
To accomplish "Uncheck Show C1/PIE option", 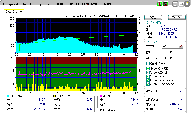I will 148,68.
